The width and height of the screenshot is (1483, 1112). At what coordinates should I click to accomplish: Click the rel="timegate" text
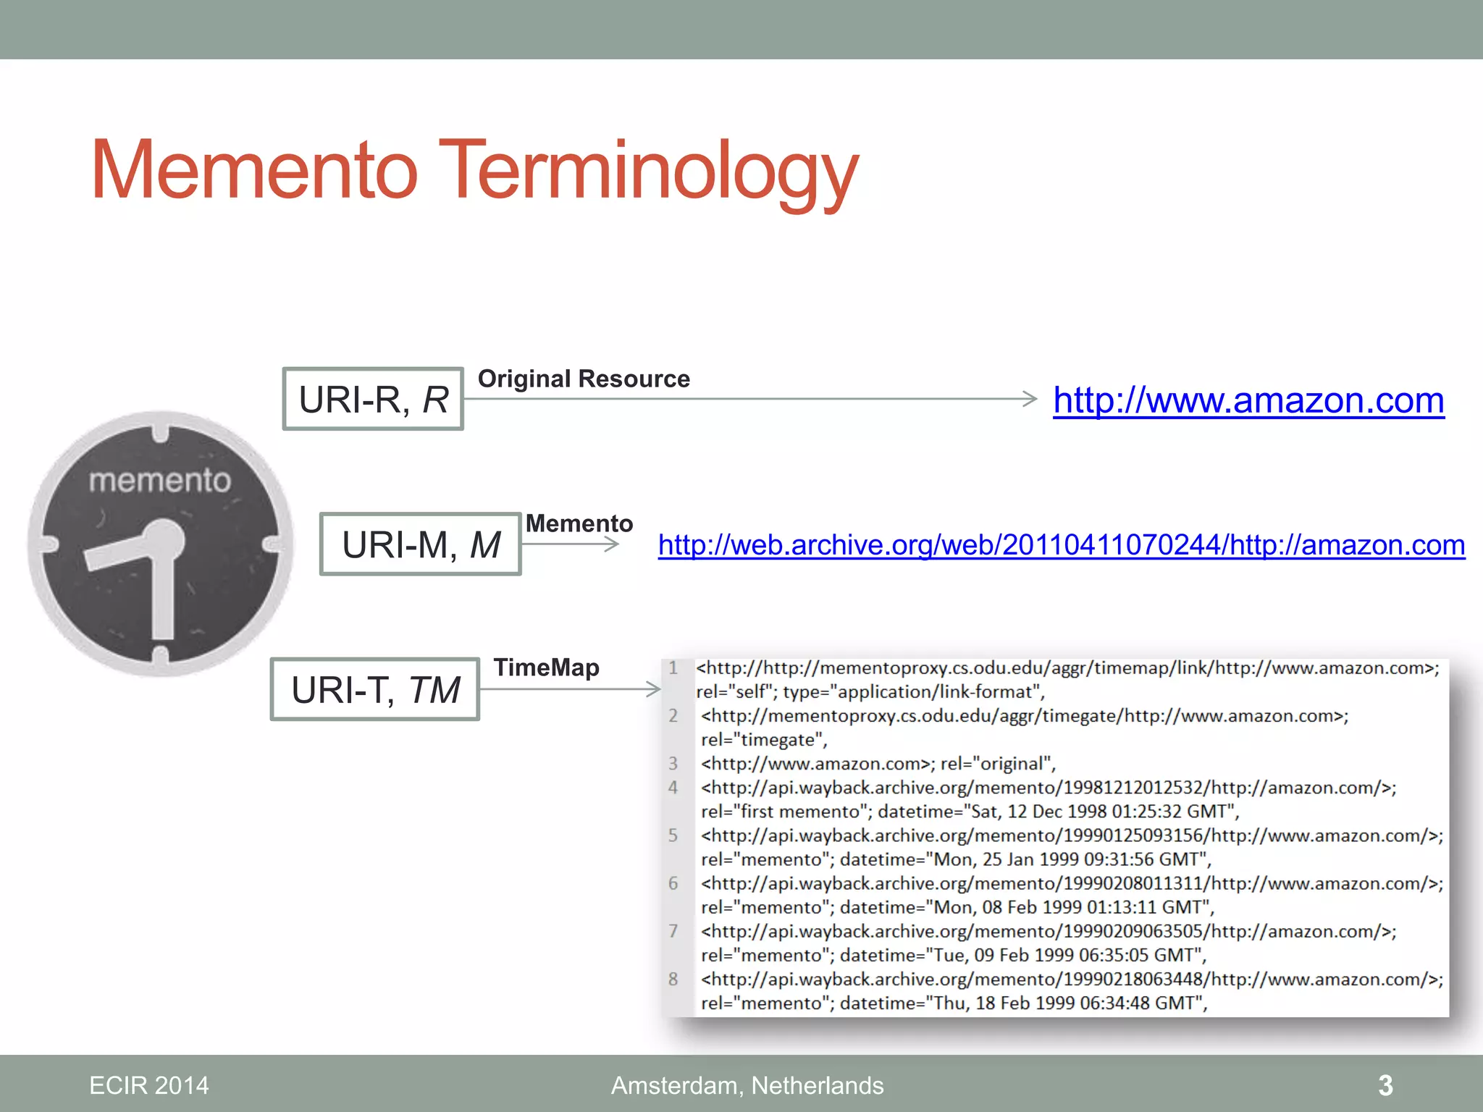764,739
